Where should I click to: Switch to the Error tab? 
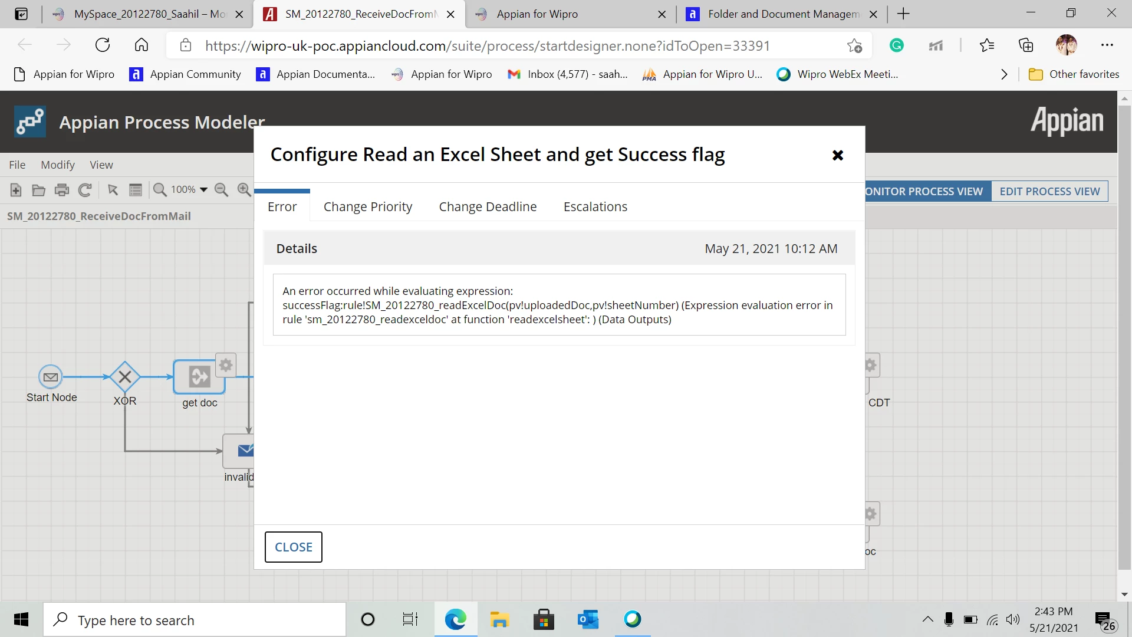tap(282, 207)
